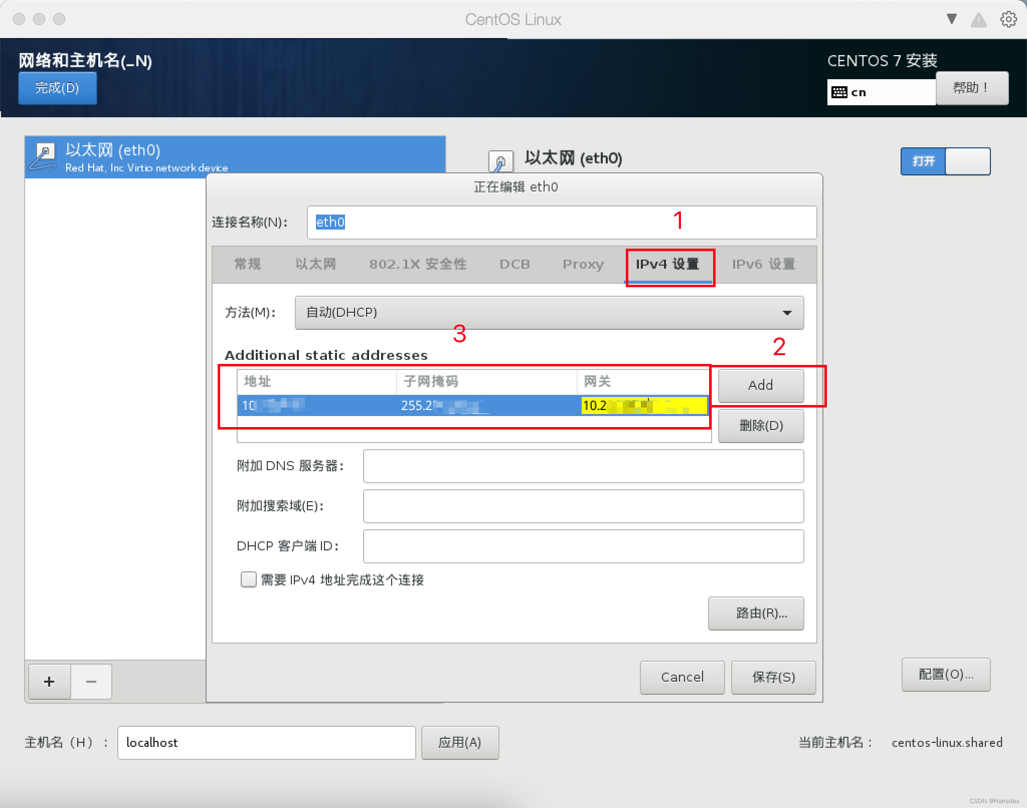
Task: Click the plus add device icon
Action: click(49, 682)
